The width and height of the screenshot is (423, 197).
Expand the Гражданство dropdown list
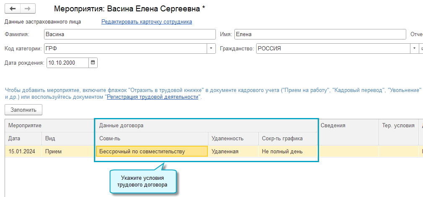click(x=413, y=49)
